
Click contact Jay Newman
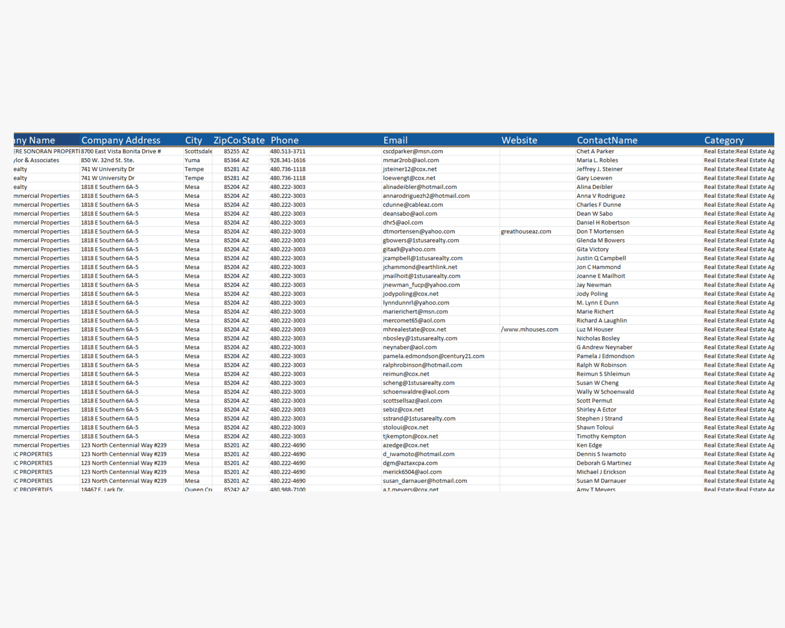point(594,285)
